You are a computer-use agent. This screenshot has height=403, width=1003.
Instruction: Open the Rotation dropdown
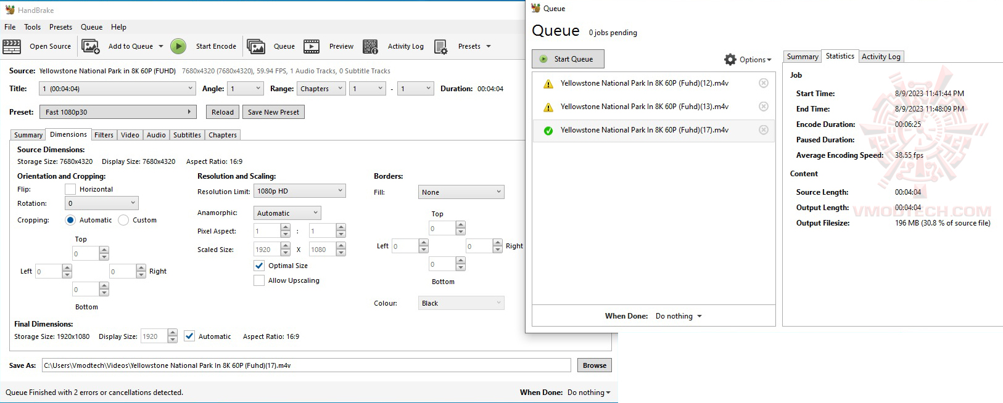point(102,203)
